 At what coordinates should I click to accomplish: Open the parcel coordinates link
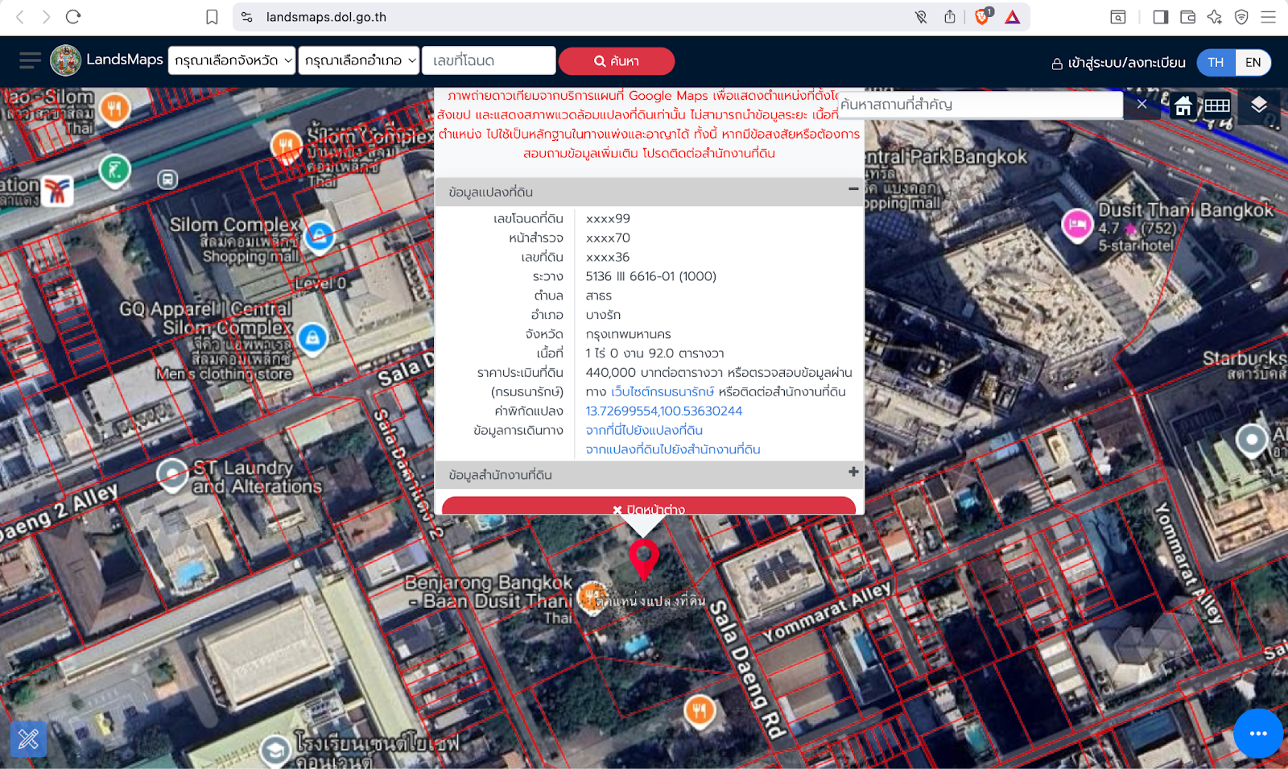(x=663, y=411)
